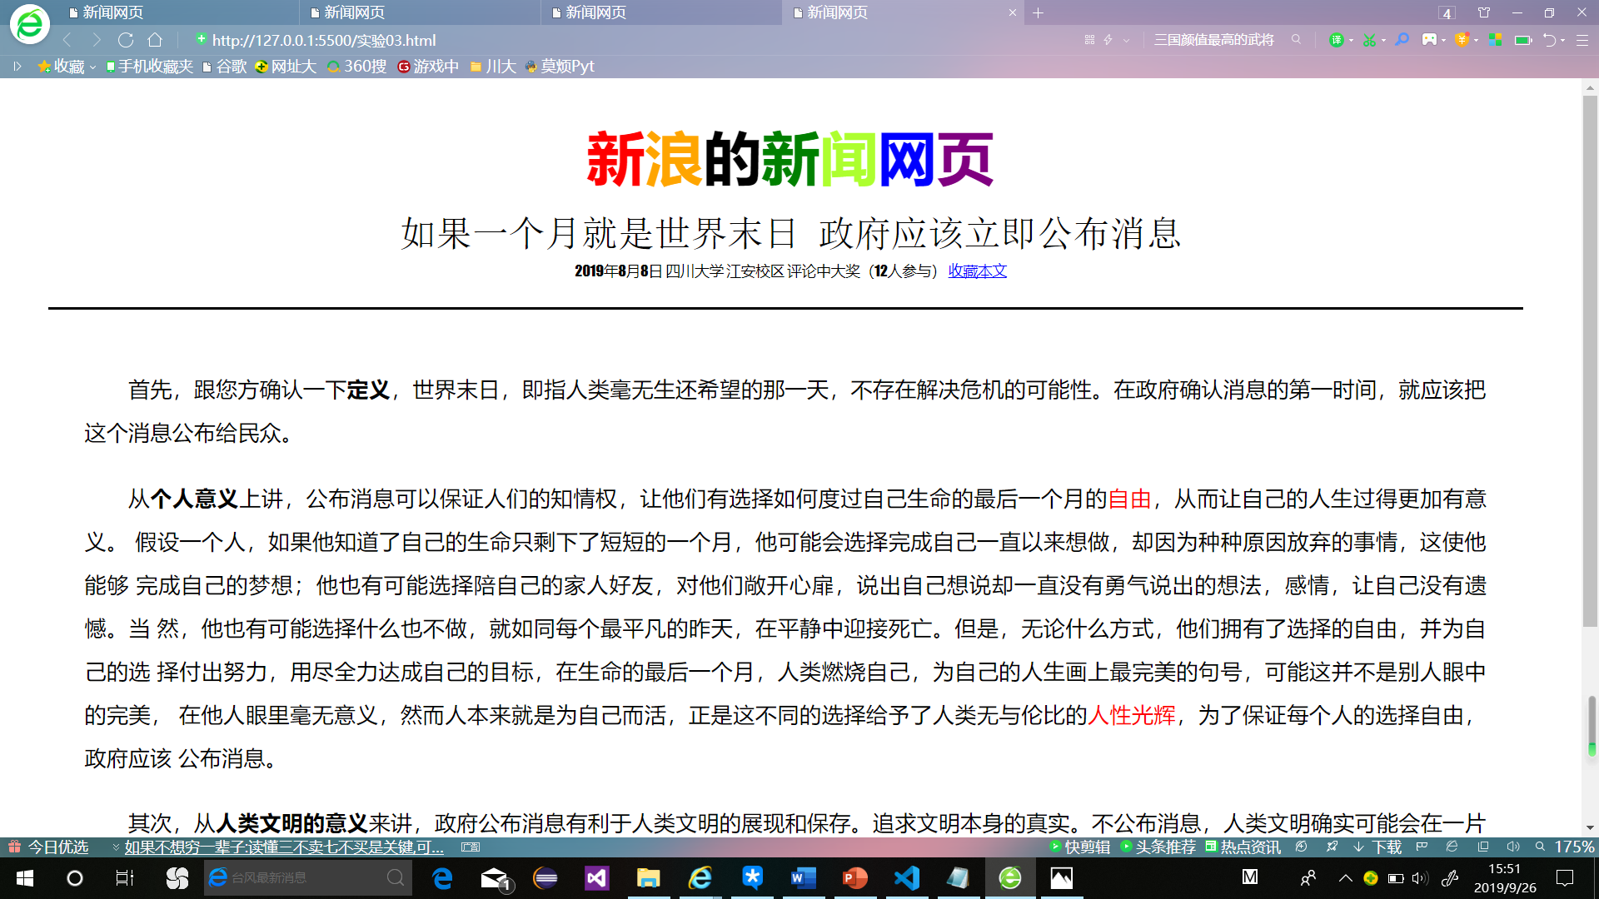1599x899 pixels.
Task: Toggle browser engine mode IE icon in status bar
Action: coord(1452,847)
